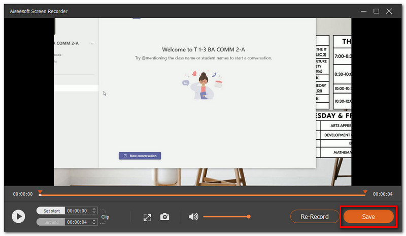The image size is (406, 236).
Task: Minimize the Aiseesoft Screen Recorder window
Action: [x=363, y=11]
